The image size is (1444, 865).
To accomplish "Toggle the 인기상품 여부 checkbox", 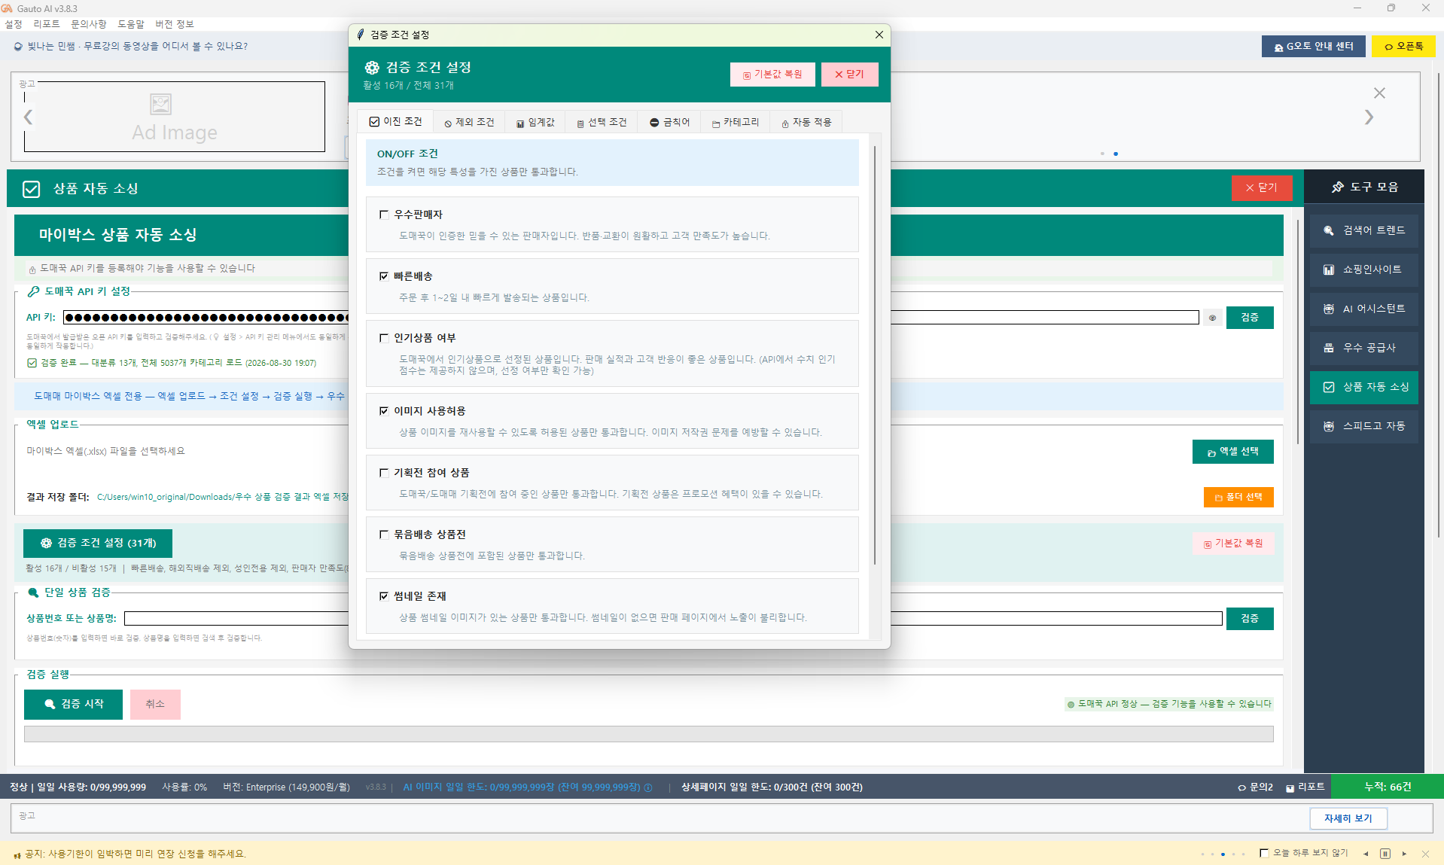I will [384, 338].
